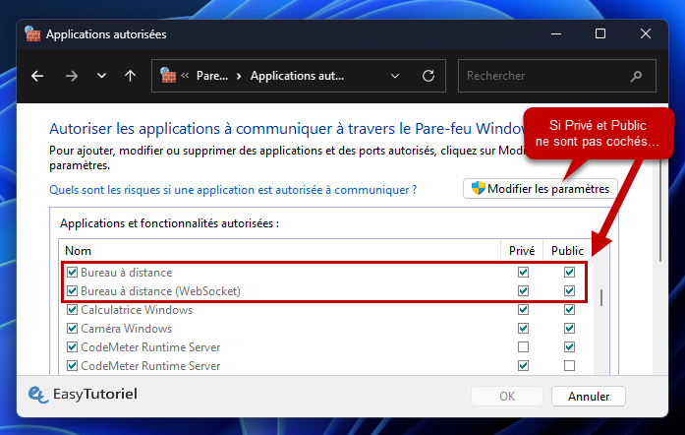Click the Privé column header
The height and width of the screenshot is (435, 685).
pyautogui.click(x=522, y=251)
